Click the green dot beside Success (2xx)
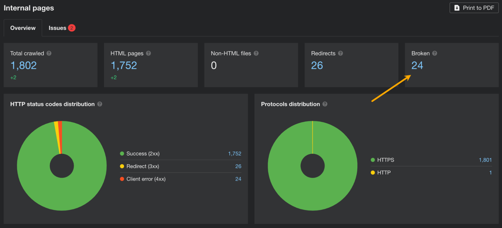Viewport: 502px width, 228px height. [122, 153]
